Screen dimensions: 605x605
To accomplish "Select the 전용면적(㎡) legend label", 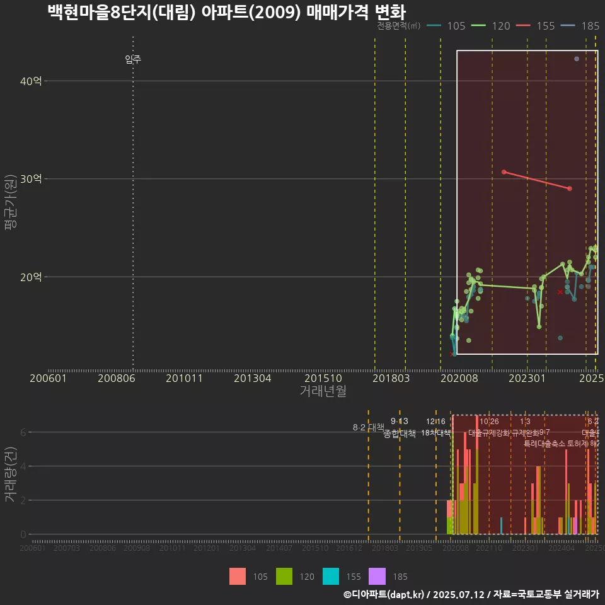I will tap(398, 26).
